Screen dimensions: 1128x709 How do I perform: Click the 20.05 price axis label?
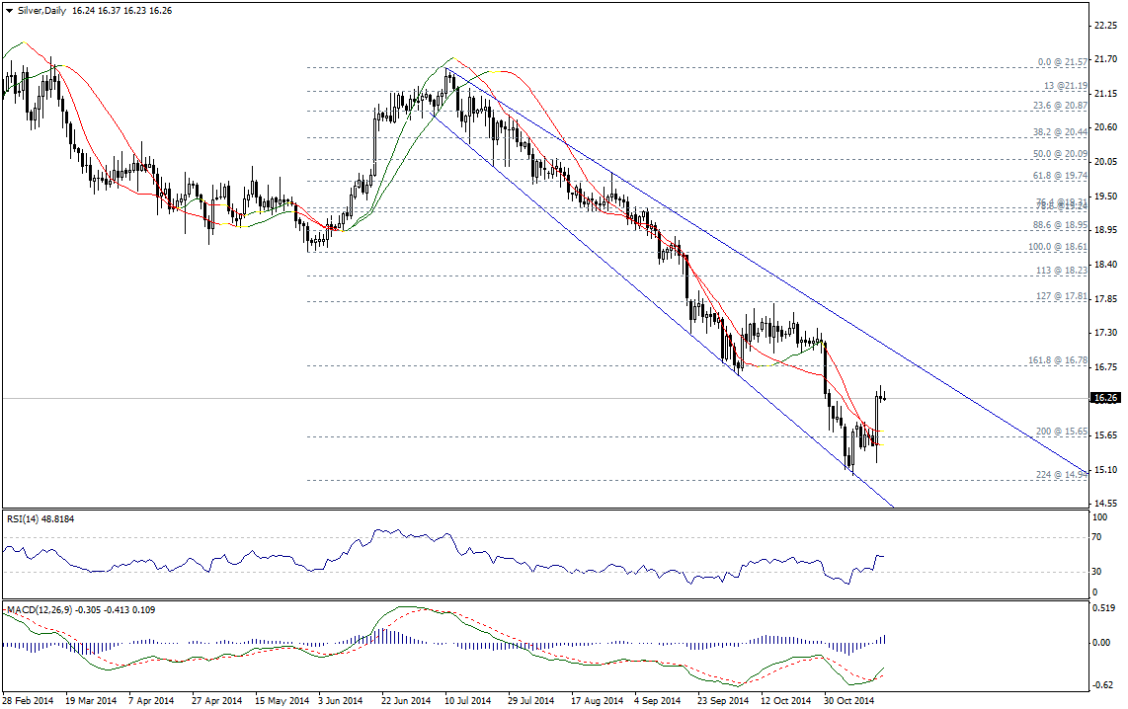click(x=1105, y=162)
